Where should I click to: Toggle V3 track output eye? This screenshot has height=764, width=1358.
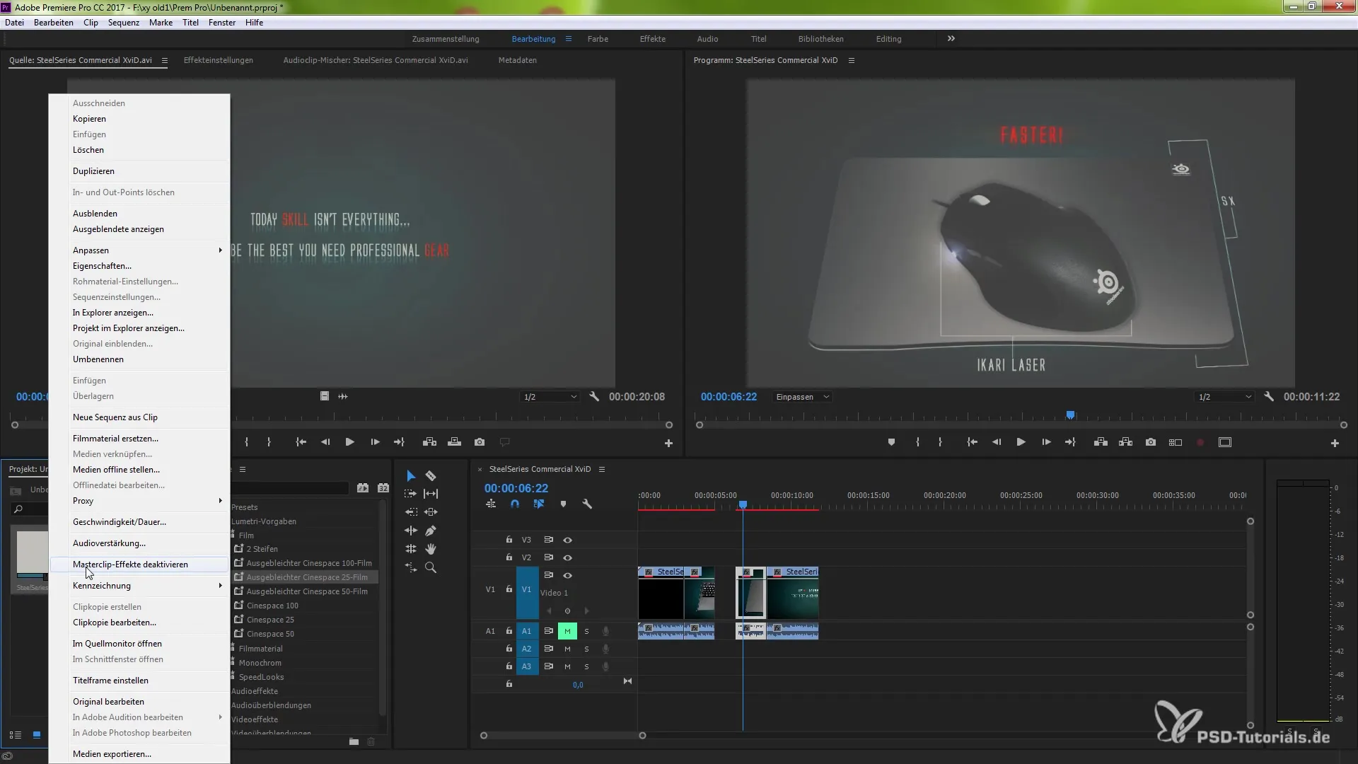click(567, 540)
